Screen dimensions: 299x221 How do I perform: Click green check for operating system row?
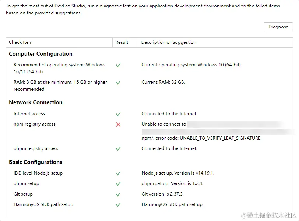pos(118,65)
